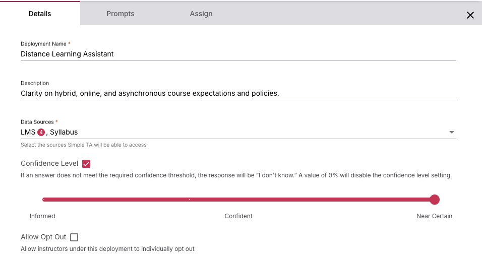Click the Data Sources dropdown arrow
482x258 pixels.
coord(452,133)
